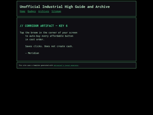Click the signature '— Meridian'
Viewport: 153px width, 115px height.
tap(32, 53)
